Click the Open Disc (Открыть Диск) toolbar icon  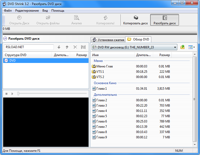click(x=19, y=17)
